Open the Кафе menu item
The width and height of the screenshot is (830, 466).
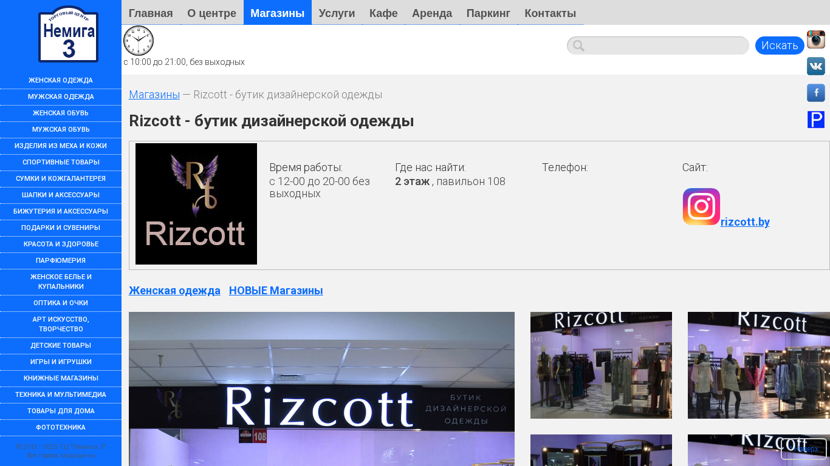point(383,13)
